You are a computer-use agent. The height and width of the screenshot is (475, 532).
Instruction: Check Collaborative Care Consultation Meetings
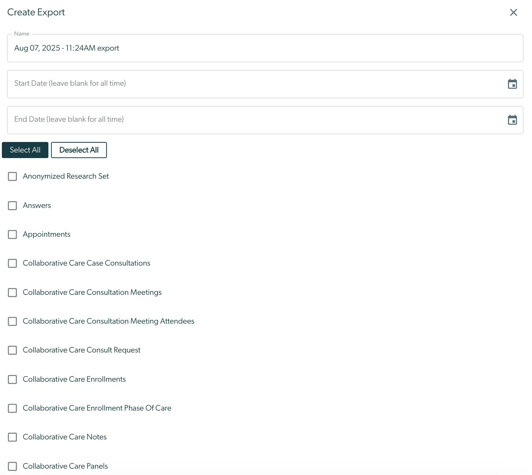coord(12,292)
